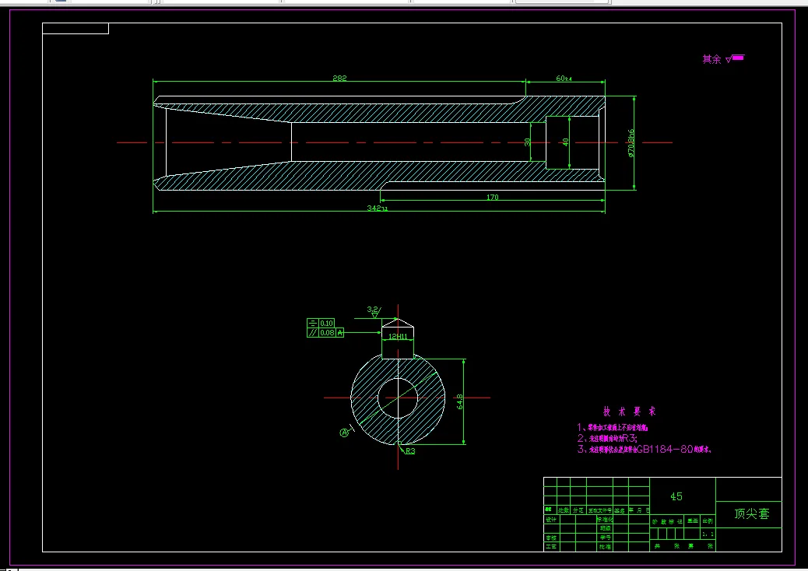The width and height of the screenshot is (808, 571).
Task: Click the small rectangle at the frame's top-left corner
Action: 76,28
